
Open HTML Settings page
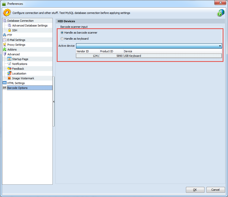pos(16,83)
